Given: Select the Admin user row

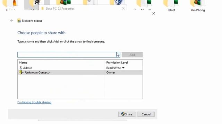Looking at the screenshot, I should (x=80, y=68).
